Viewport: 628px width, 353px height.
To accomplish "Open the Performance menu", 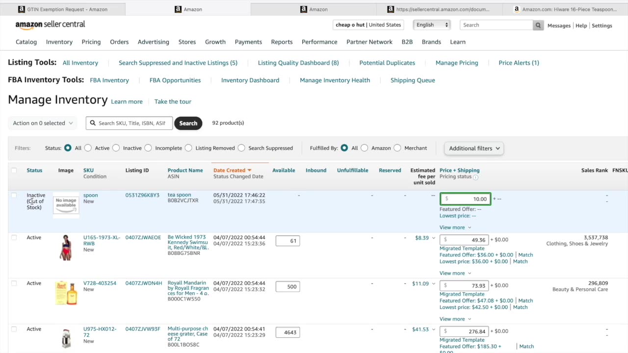I will (x=319, y=42).
